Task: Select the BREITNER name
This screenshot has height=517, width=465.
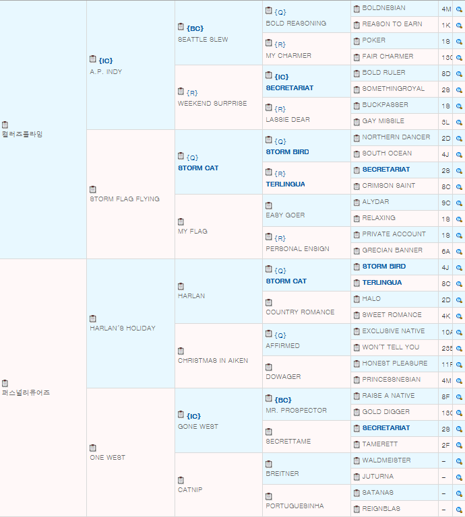Action: 282,474
